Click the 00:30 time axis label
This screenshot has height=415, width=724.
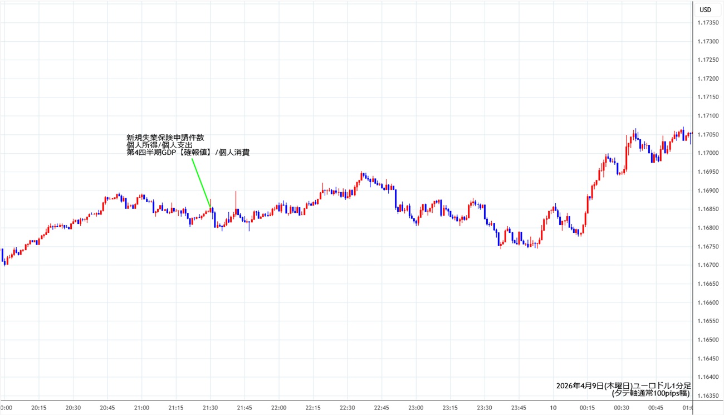tap(622, 408)
